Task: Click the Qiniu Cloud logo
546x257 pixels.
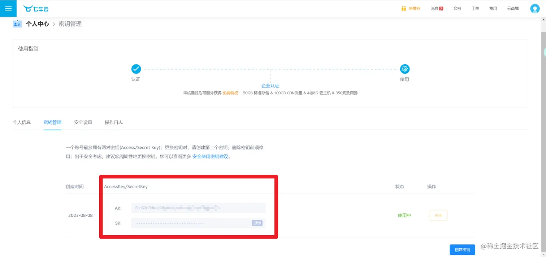Action: point(36,8)
